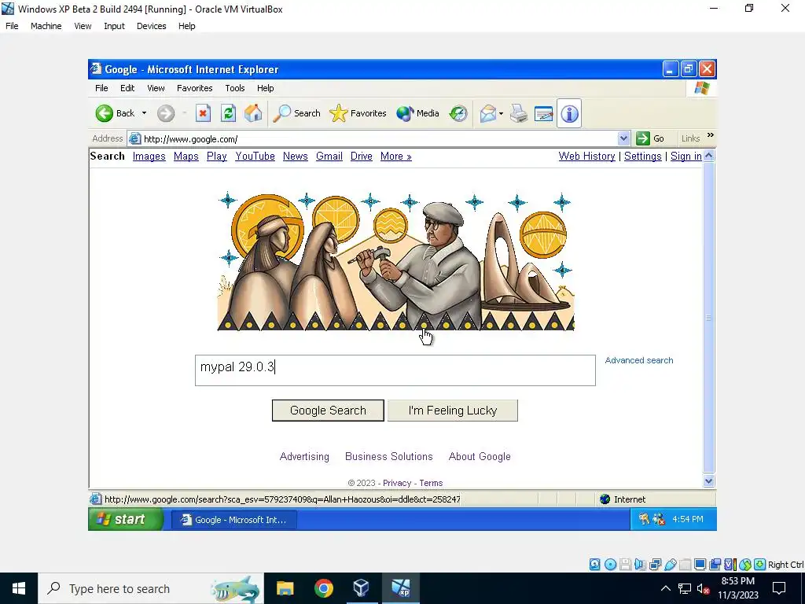Viewport: 805px width, 604px height.
Task: Open the Search pane in IE toolbar
Action: [296, 113]
